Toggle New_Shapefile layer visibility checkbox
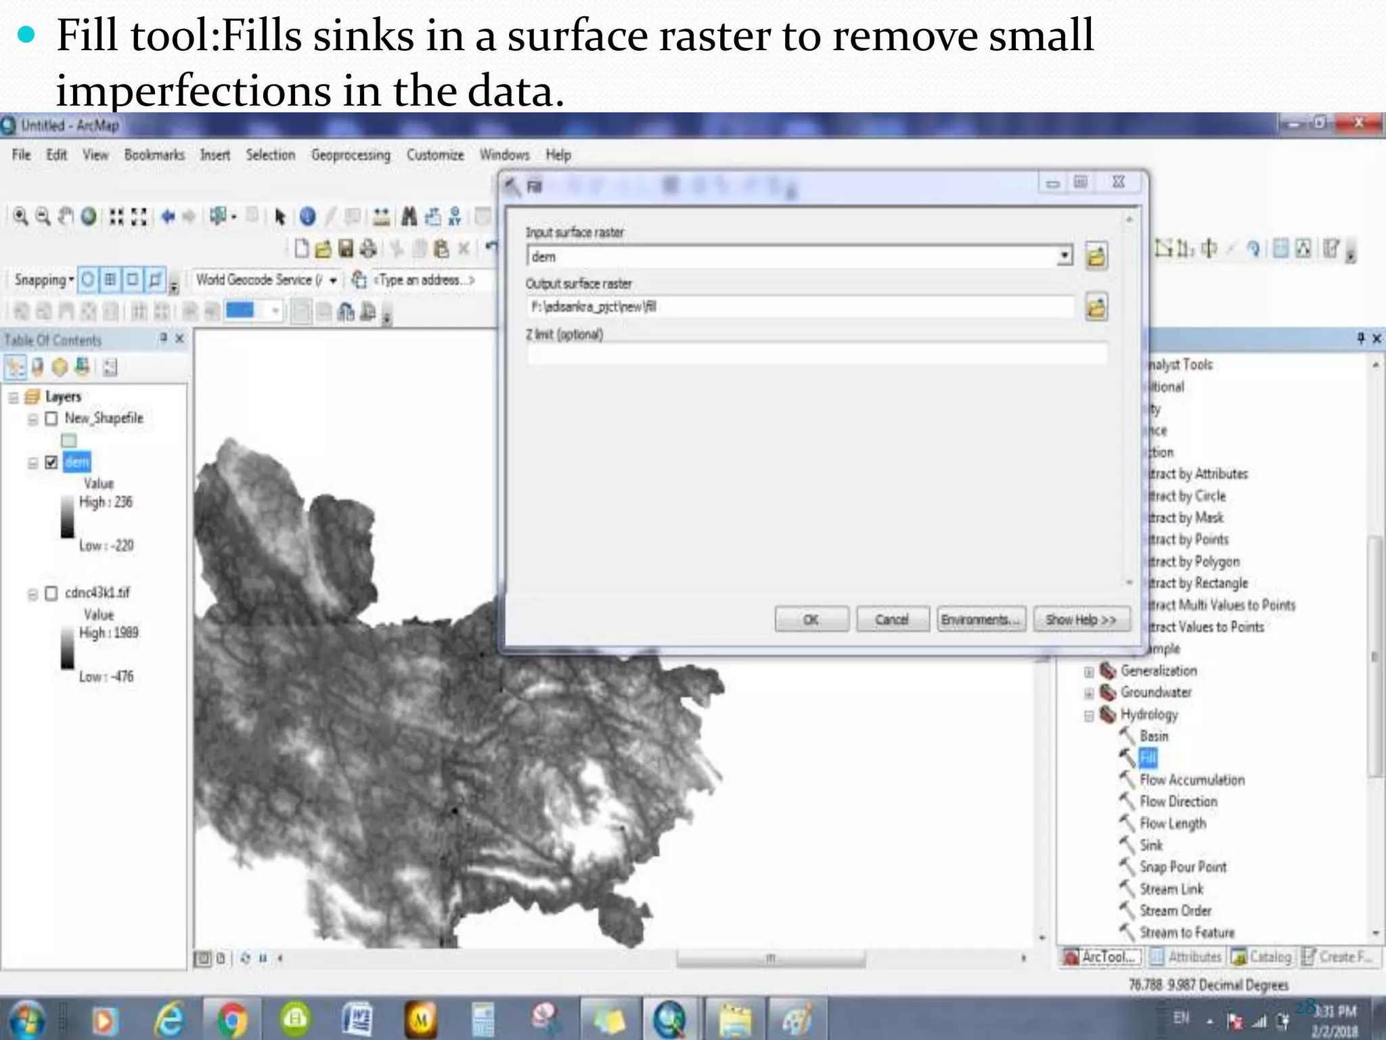Viewport: 1386px width, 1040px height. [x=51, y=418]
